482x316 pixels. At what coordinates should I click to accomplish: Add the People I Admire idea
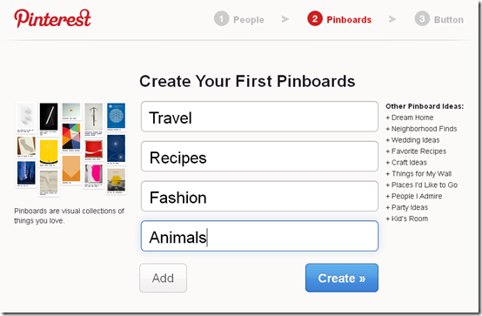[x=414, y=197]
